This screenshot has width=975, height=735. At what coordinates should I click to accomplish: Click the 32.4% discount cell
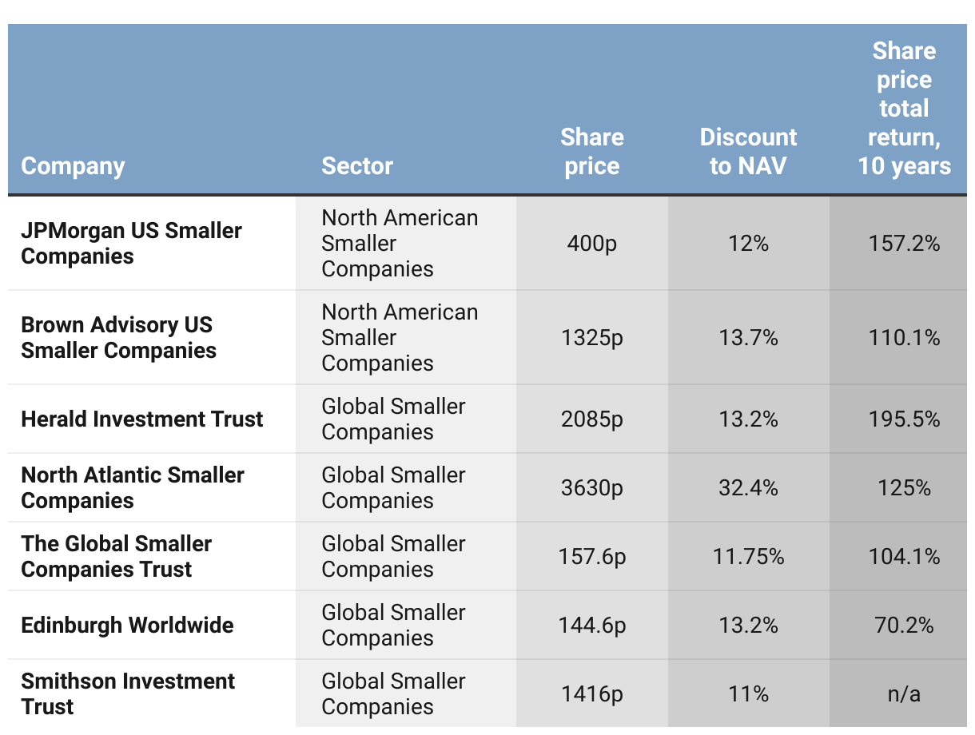point(749,488)
